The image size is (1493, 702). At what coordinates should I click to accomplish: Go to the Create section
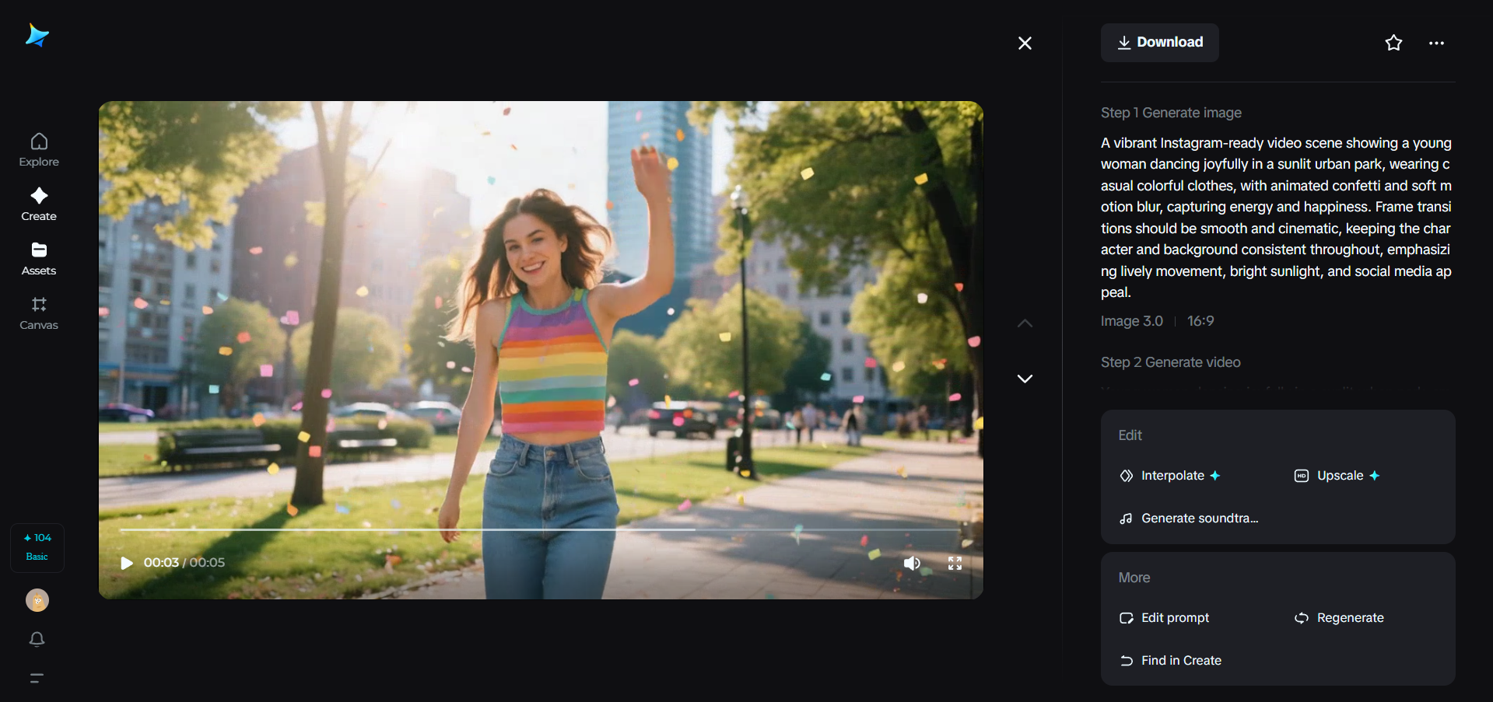click(x=39, y=204)
